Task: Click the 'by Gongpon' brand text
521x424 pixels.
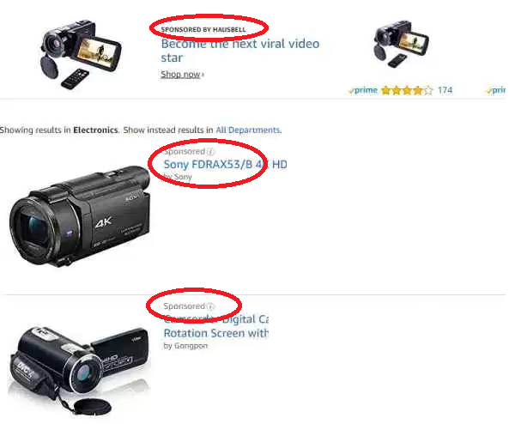Action: pos(185,346)
